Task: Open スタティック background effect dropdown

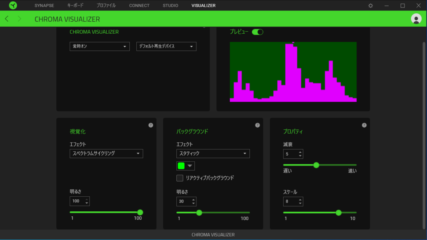Action: pos(213,153)
